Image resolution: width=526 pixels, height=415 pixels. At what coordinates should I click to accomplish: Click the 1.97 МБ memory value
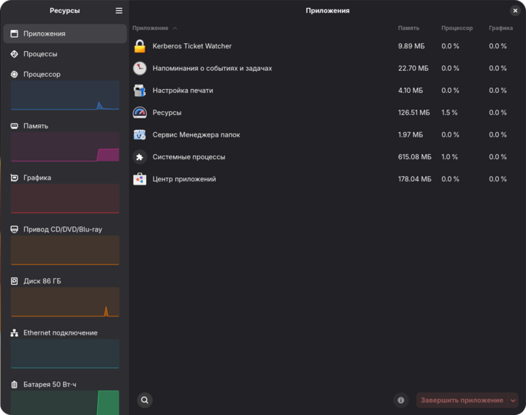tap(411, 134)
